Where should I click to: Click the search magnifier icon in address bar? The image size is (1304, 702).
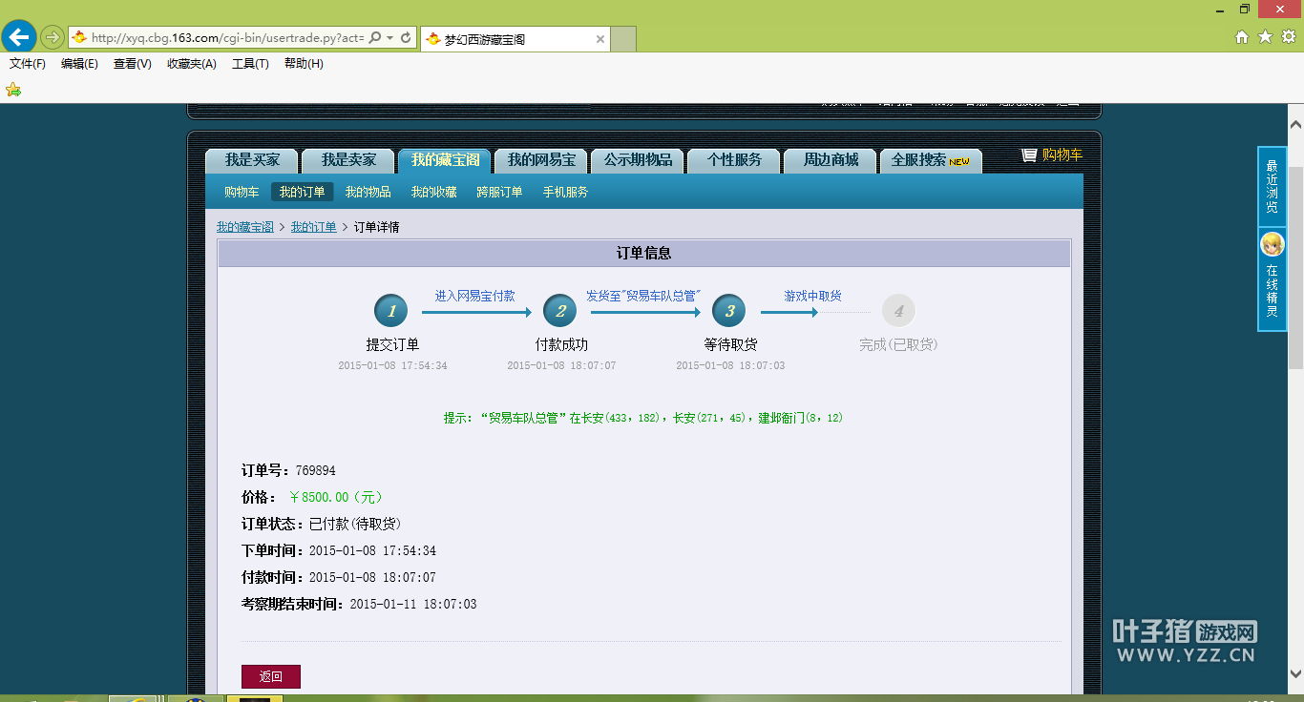pos(374,37)
